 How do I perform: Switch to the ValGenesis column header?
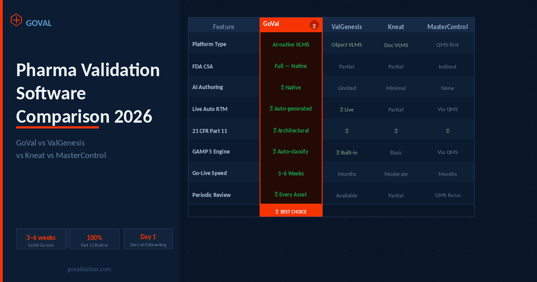pos(347,26)
